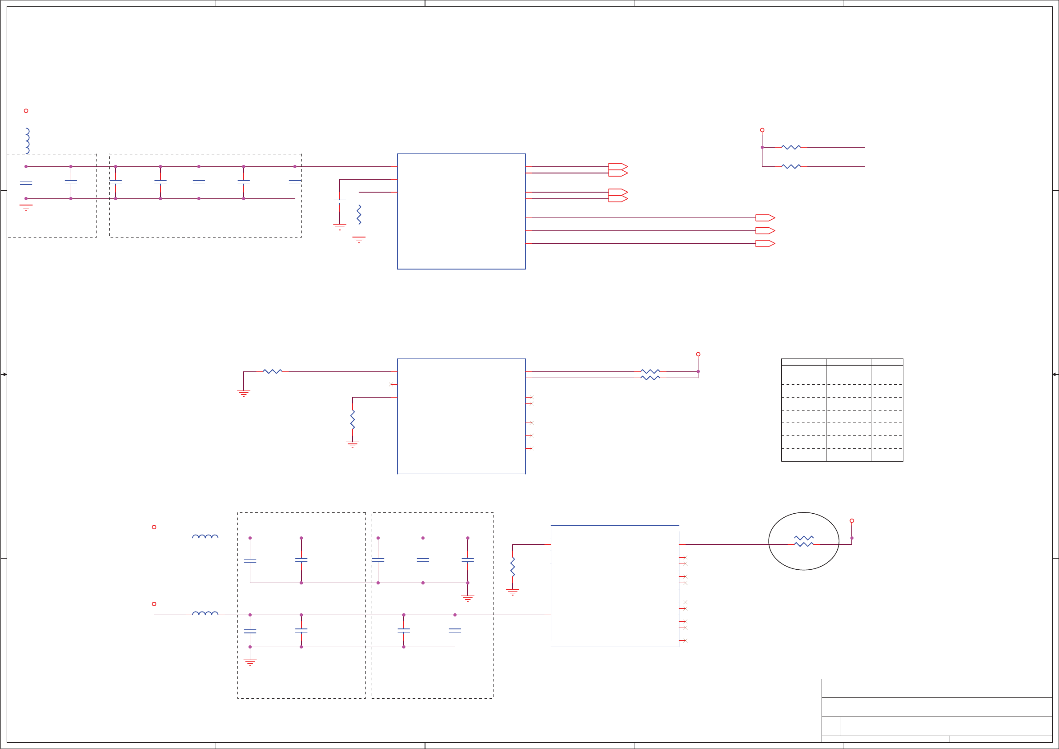Select the top off-page connector arrow right of the upper IC
The width and height of the screenshot is (1059, 749).
618,166
